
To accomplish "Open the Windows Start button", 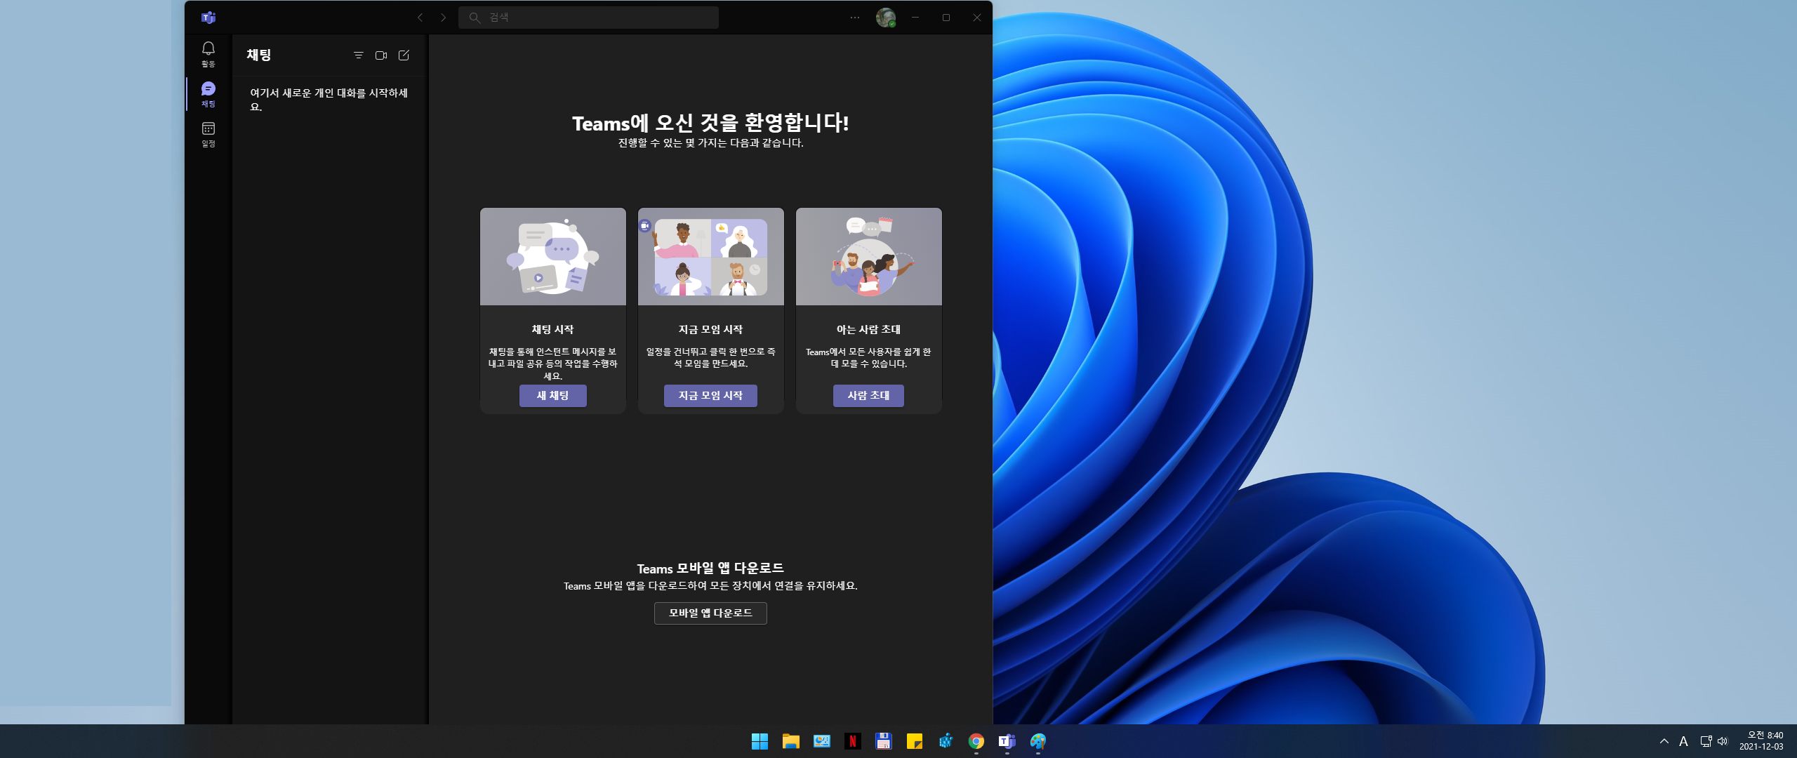I will coord(760,741).
